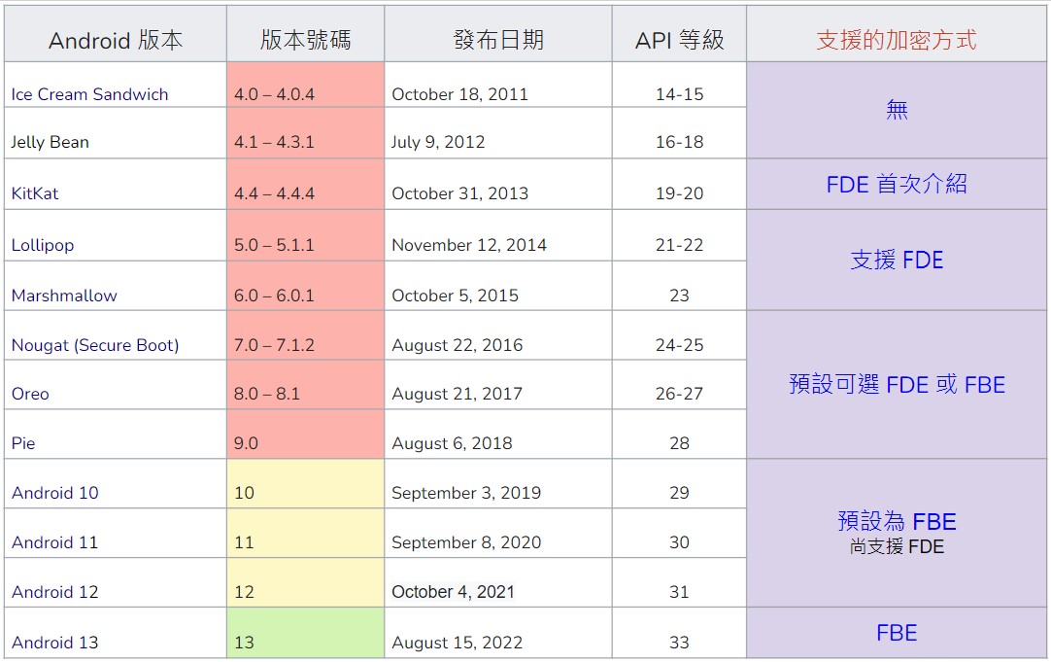Select the Jelly Bean row name

(51, 142)
